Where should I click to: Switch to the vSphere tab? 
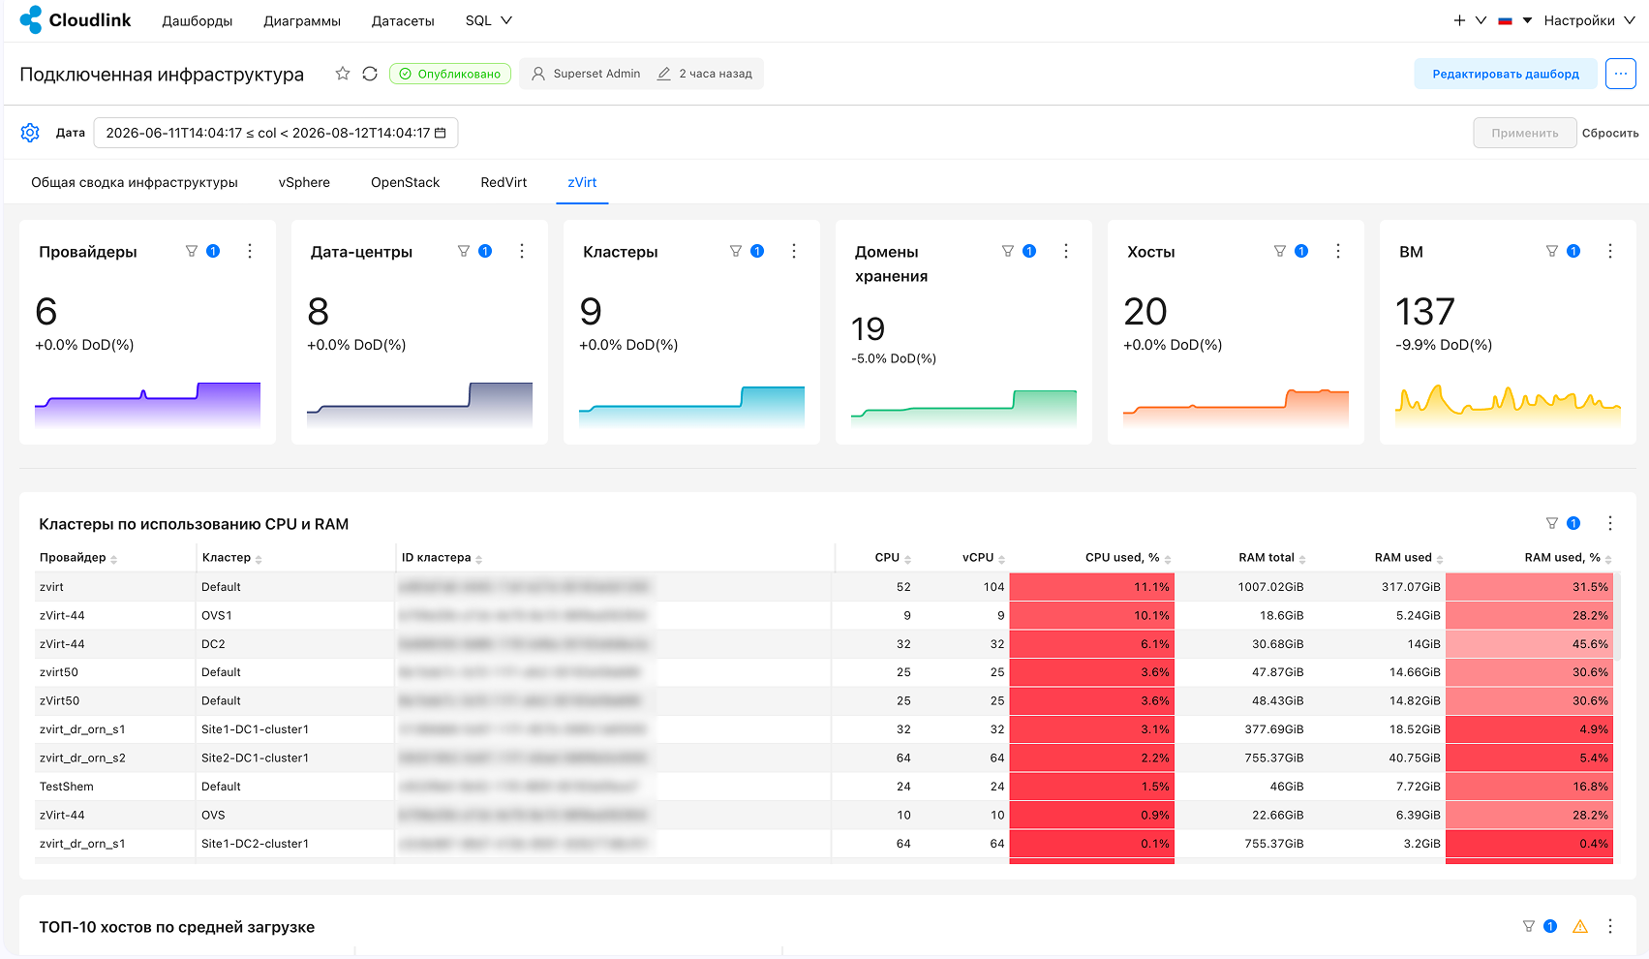(304, 182)
